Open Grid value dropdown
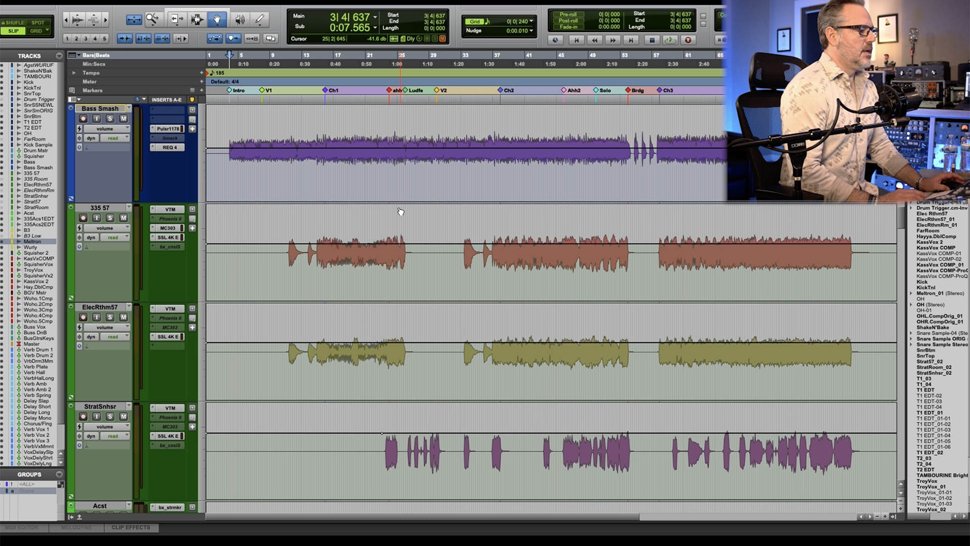 point(531,21)
